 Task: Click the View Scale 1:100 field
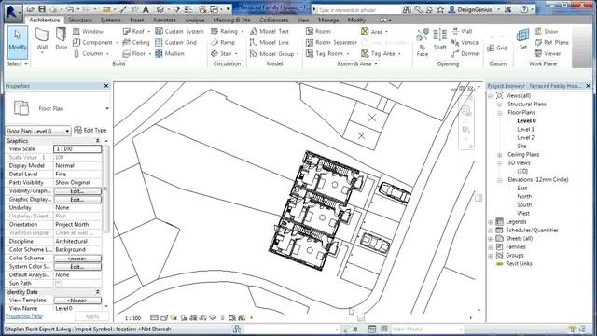coord(77,149)
